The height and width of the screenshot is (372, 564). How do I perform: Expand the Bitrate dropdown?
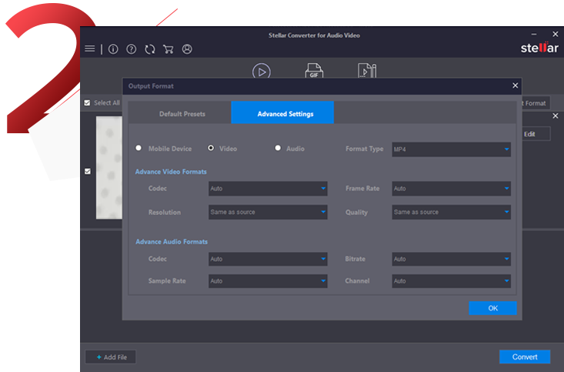pos(451,259)
